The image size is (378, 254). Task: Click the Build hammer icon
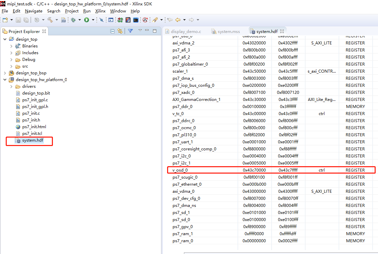tap(50, 20)
